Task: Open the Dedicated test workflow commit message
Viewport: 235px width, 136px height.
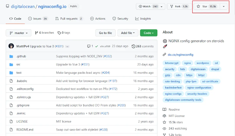Action: [82, 89]
